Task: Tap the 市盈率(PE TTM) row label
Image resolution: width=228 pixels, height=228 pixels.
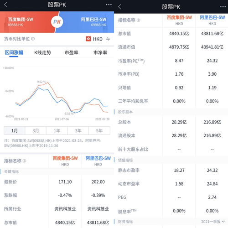Action: coord(131,61)
